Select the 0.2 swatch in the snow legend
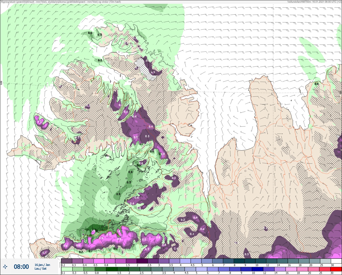Image resolution: width=342 pixels, height=275 pixels. click(x=67, y=261)
